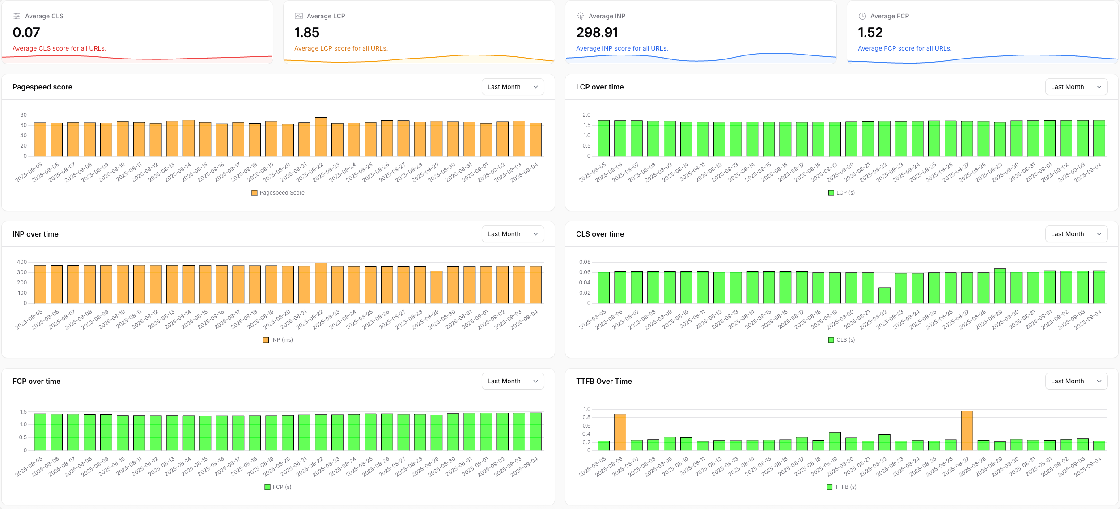Click the tall orange TTFB bar for 2025-08-27
The image size is (1120, 509).
tap(967, 431)
